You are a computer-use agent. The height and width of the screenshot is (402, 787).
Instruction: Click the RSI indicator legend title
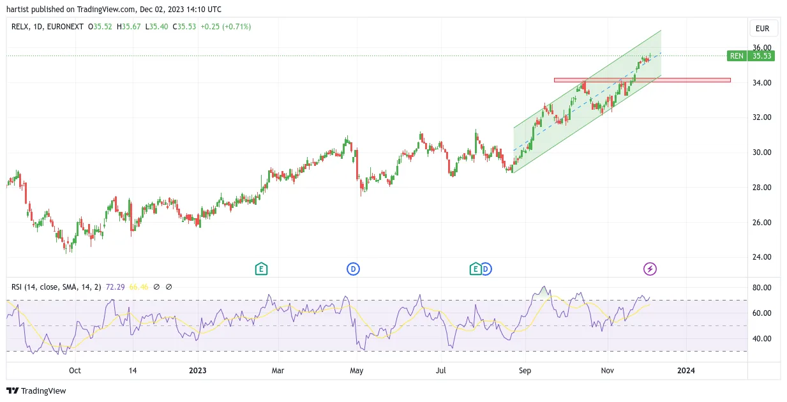(56, 287)
